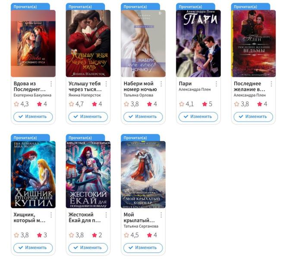Click Изменить under Мой крылатый кошмар
This screenshot has width=286, height=259.
click(143, 248)
